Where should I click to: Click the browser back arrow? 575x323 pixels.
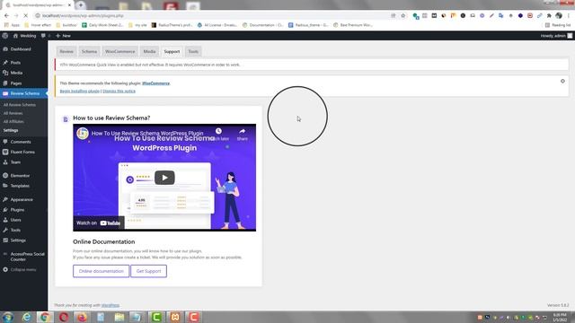(6, 16)
